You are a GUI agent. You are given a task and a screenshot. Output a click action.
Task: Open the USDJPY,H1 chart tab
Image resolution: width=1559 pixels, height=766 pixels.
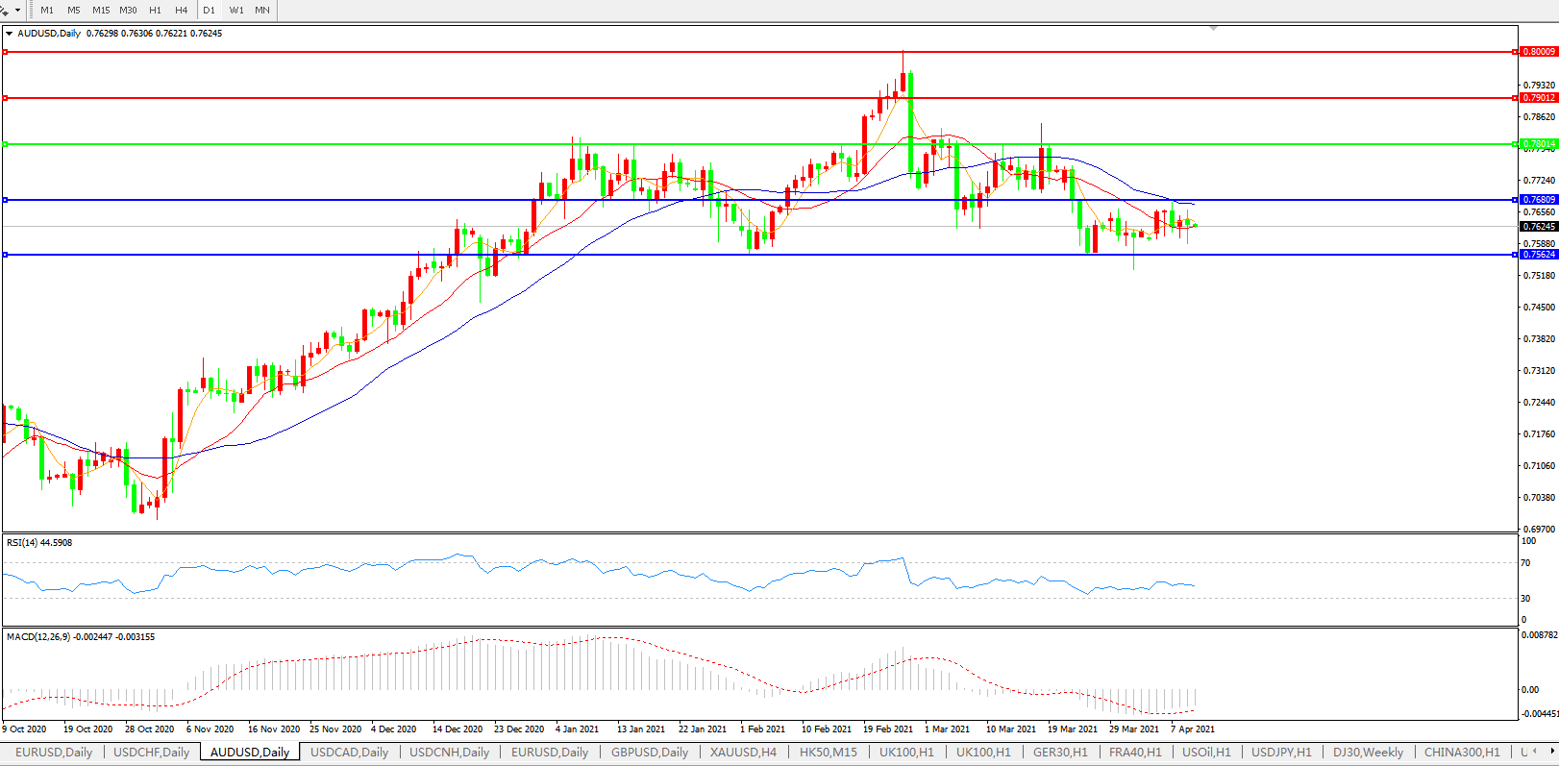coord(1281,753)
